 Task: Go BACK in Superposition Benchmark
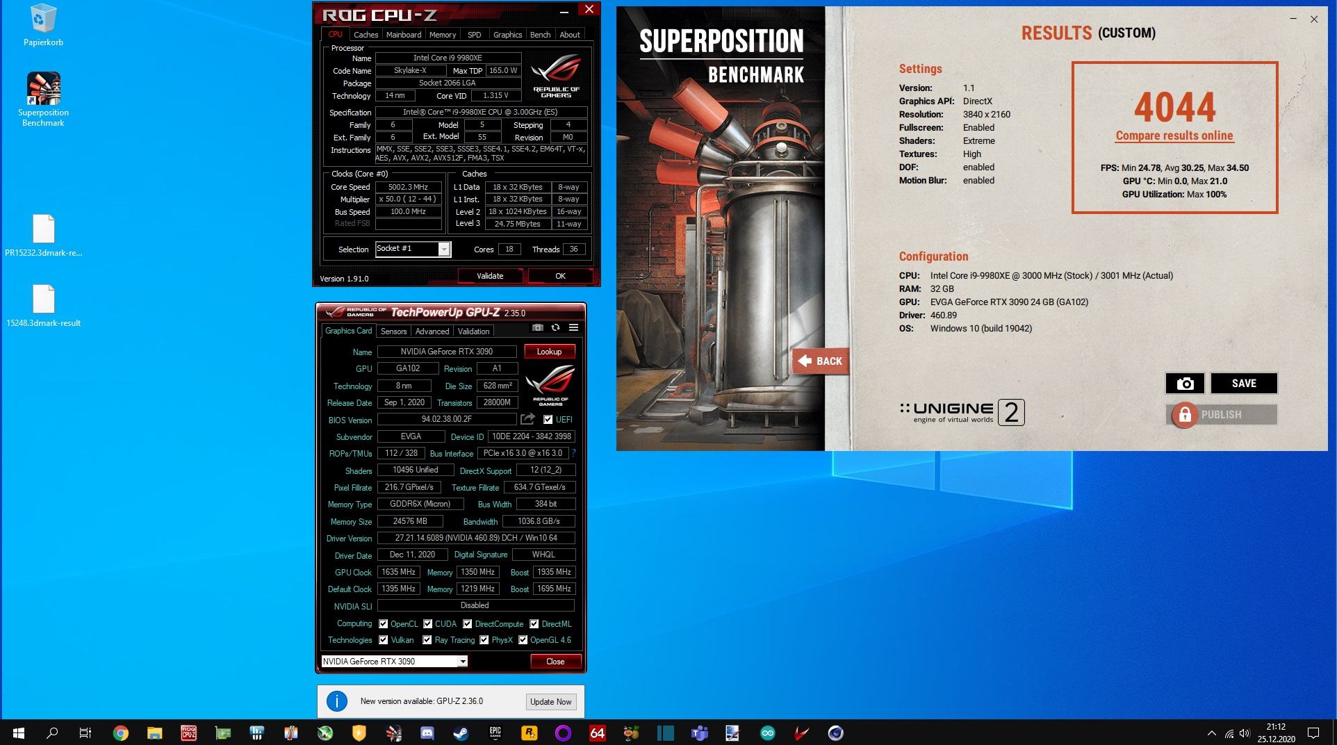point(821,361)
